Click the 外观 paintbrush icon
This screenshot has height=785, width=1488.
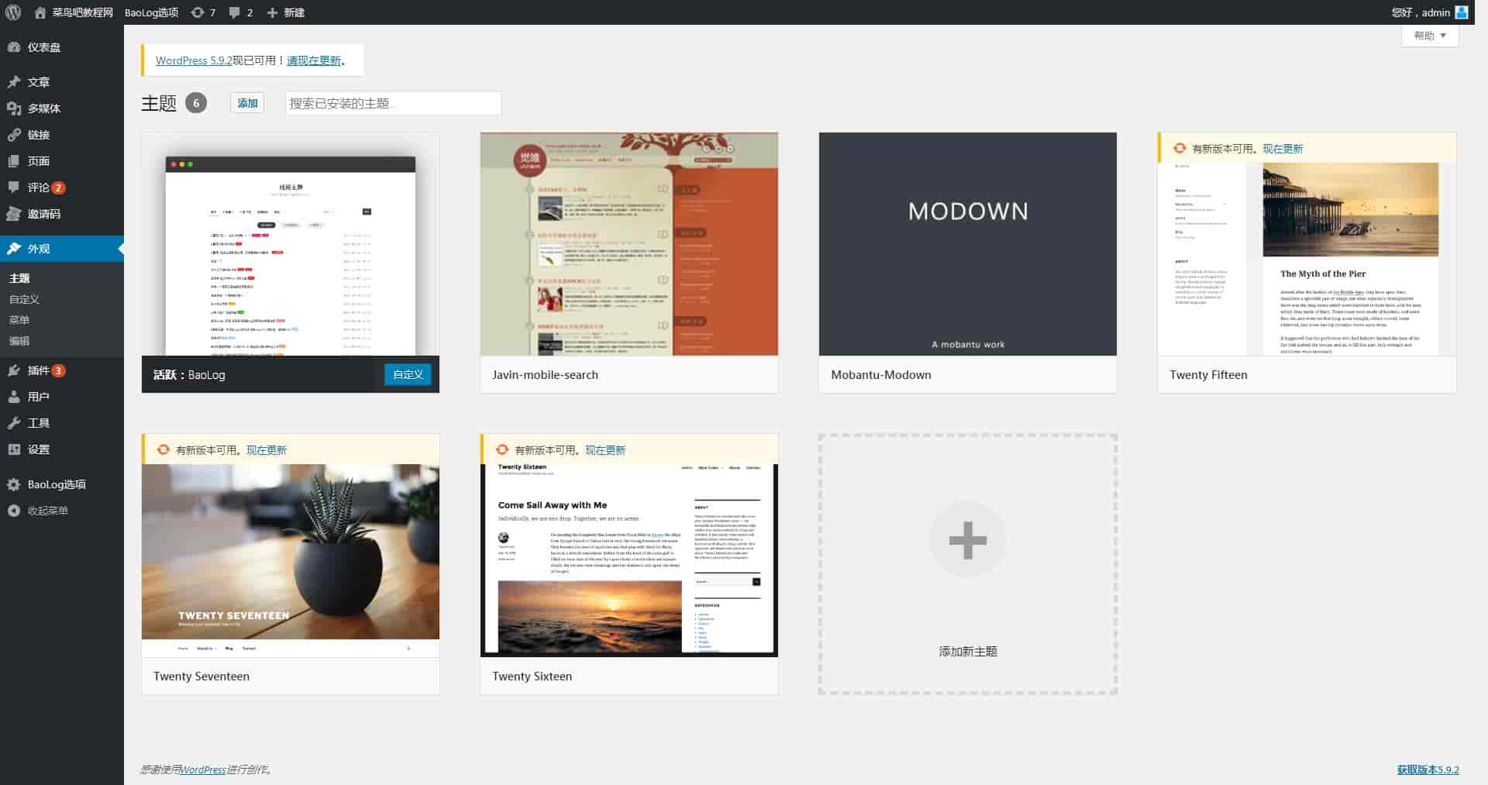pos(14,249)
